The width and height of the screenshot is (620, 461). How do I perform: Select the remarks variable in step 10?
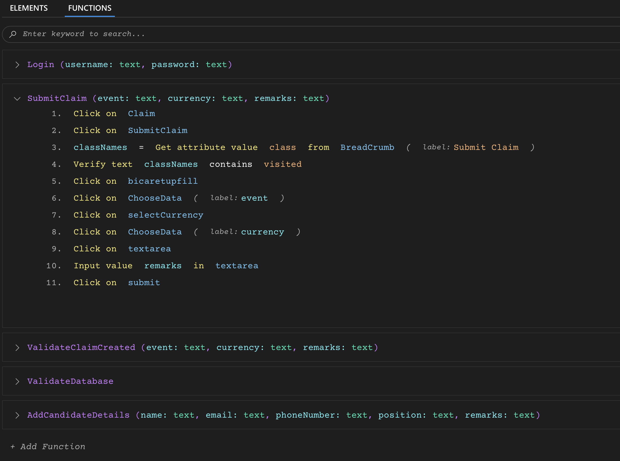[163, 266]
